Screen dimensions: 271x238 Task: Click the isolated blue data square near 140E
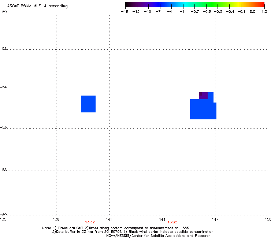[x=88, y=104]
